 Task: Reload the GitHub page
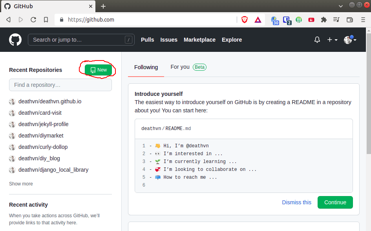pos(33,20)
